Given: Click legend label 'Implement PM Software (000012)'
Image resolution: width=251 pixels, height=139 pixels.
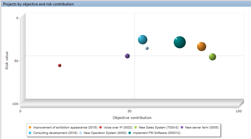Looking at the screenshot, I should click(157, 133).
